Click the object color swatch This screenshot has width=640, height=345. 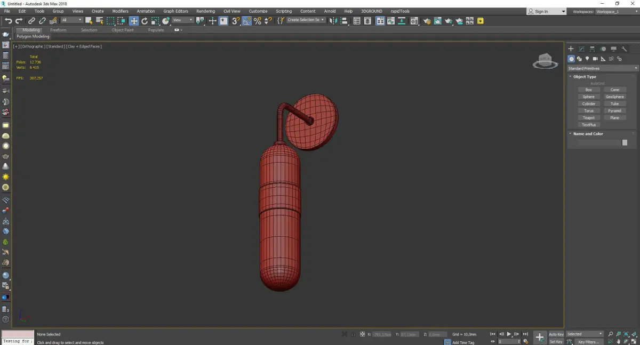click(x=625, y=143)
